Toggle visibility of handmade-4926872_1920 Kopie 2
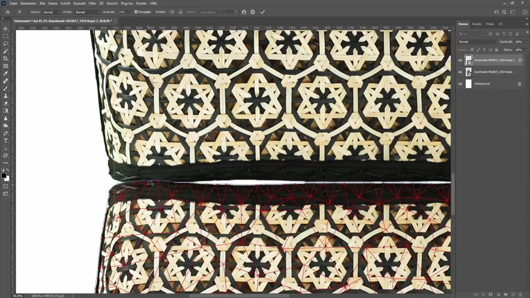The height and width of the screenshot is (298, 530). tap(460, 60)
